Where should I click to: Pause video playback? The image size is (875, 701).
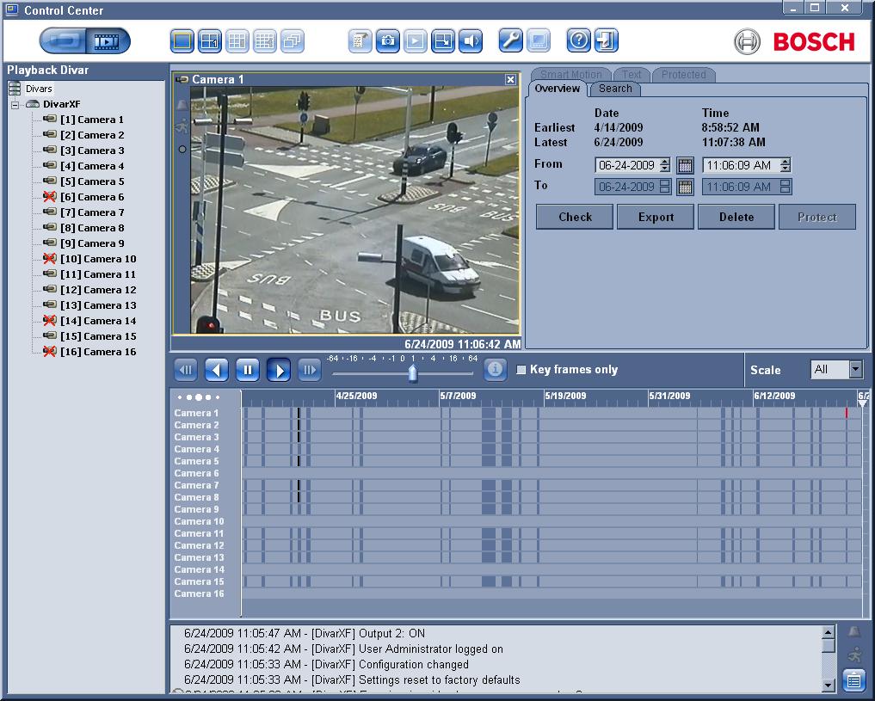248,370
